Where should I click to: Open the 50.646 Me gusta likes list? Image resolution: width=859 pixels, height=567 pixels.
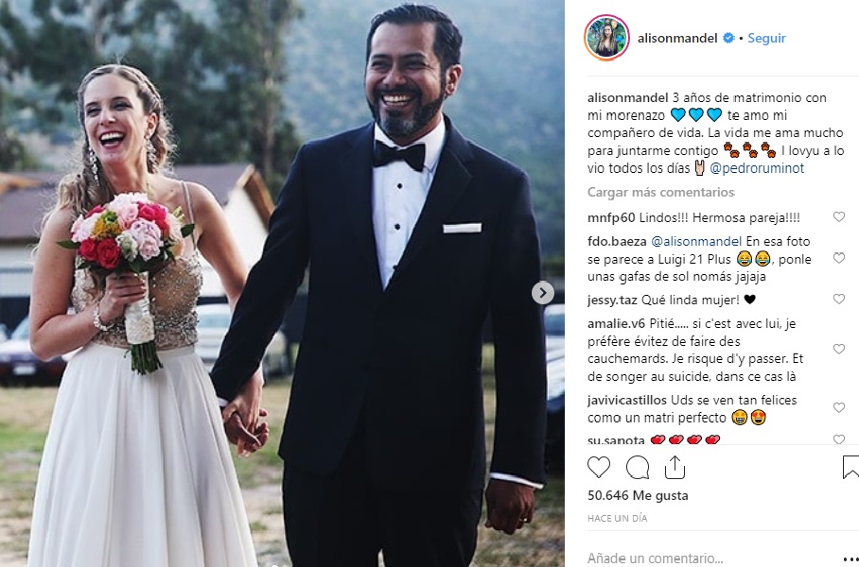[x=638, y=495]
